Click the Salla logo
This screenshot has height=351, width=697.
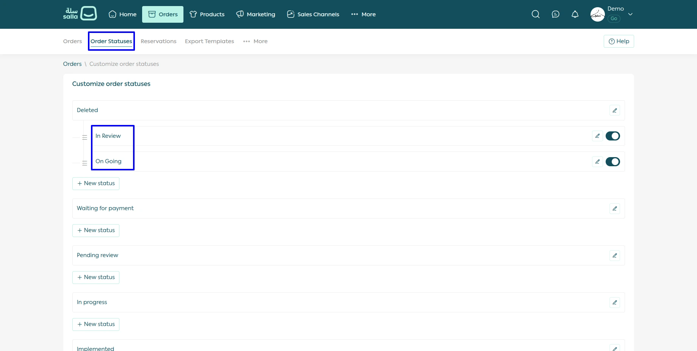(x=80, y=14)
